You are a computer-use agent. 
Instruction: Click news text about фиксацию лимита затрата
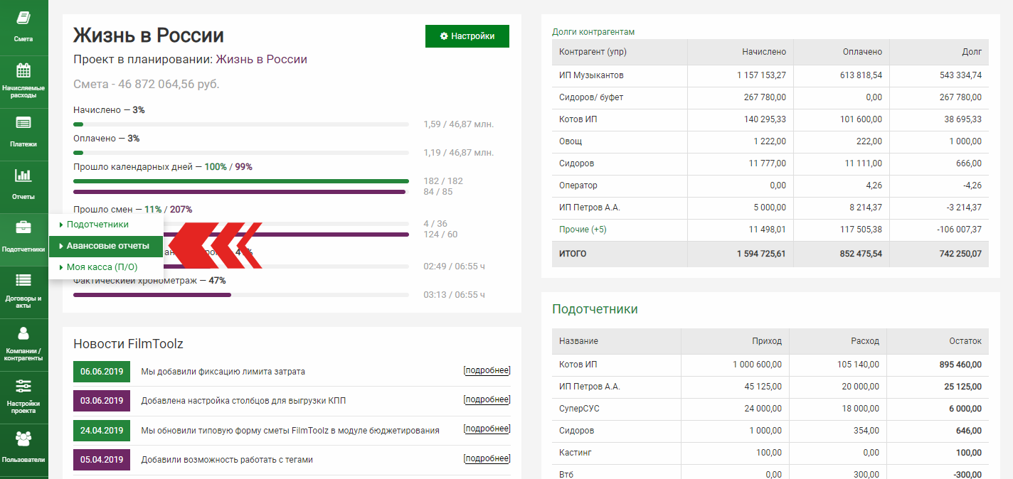(223, 372)
